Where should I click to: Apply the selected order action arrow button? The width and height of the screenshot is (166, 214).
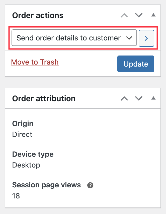(146, 38)
